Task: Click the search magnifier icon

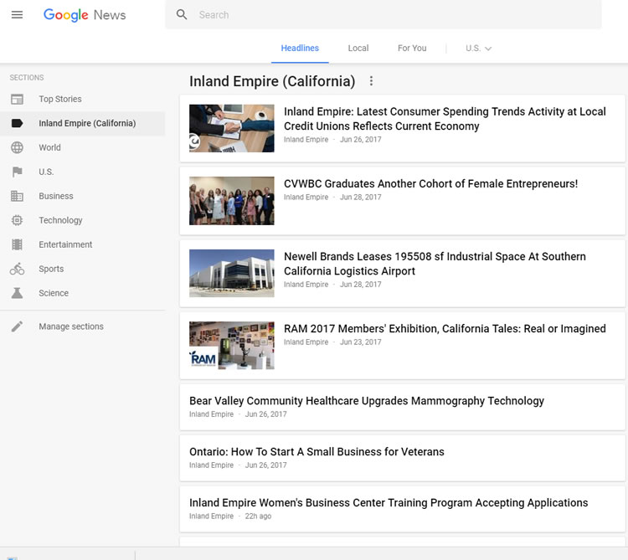Action: [182, 15]
